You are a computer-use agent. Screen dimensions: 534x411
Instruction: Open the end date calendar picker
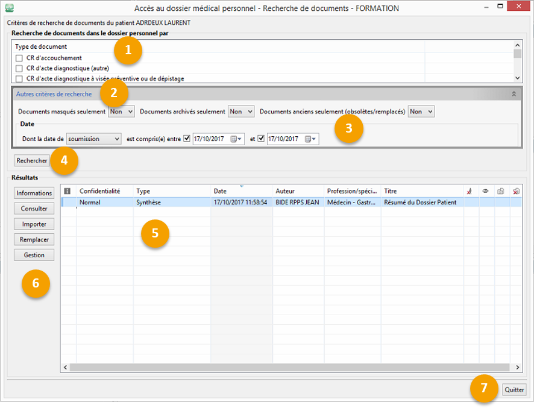click(310, 139)
